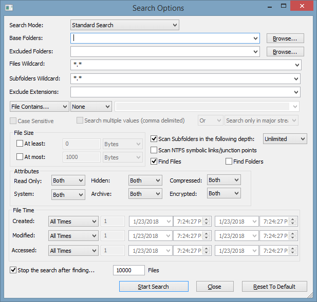Click Reset To Default button

pos(274,287)
